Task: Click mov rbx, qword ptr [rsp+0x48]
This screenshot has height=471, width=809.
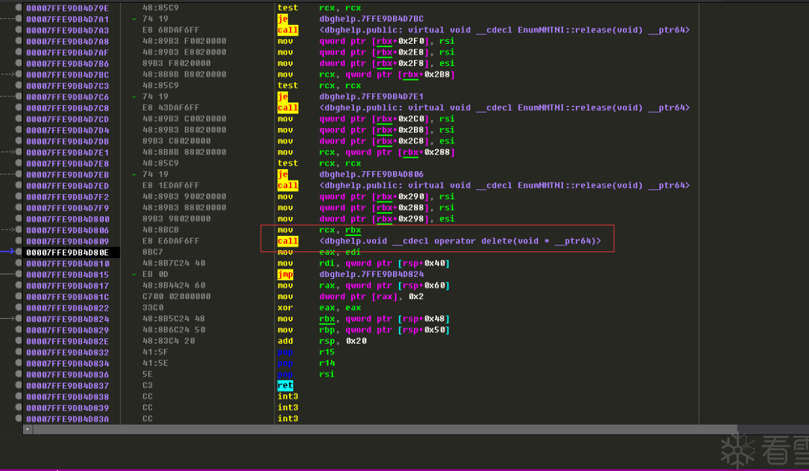Action: [x=364, y=319]
